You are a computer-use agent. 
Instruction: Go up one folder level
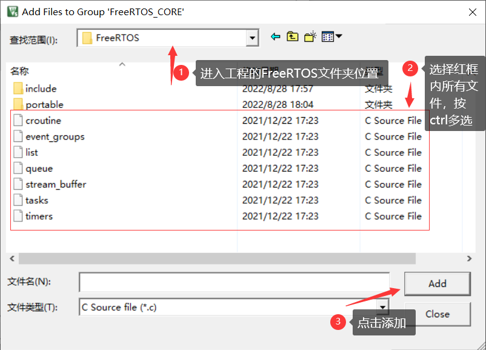point(292,37)
